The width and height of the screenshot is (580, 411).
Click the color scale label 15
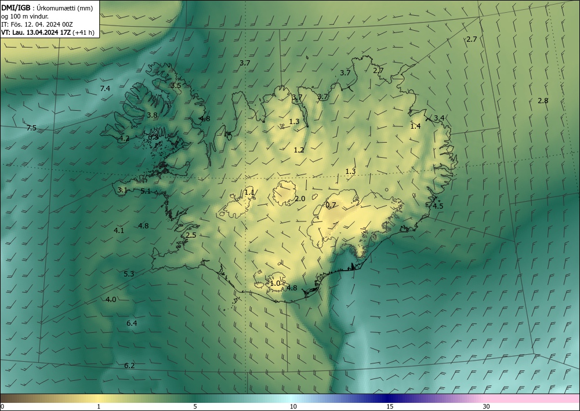(390, 406)
